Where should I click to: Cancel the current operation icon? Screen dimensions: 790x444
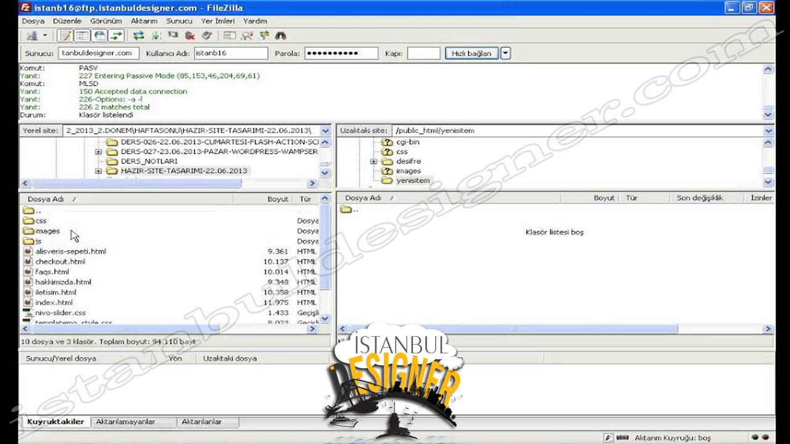click(173, 36)
